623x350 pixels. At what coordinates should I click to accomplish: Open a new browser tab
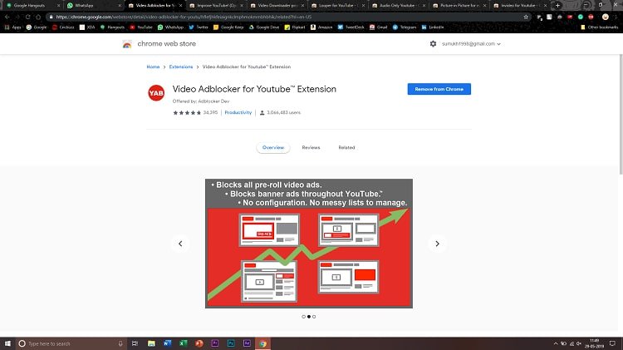pyautogui.click(x=557, y=6)
